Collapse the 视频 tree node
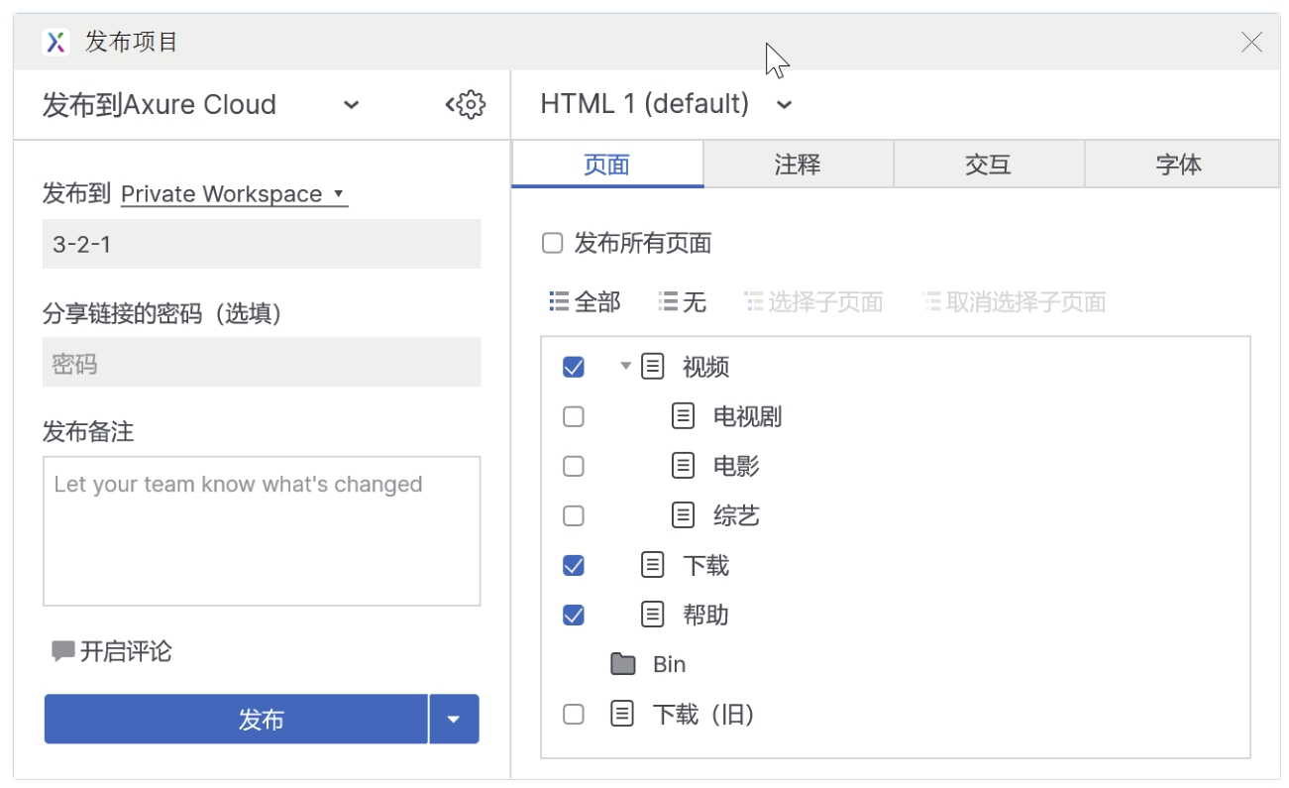 625,366
